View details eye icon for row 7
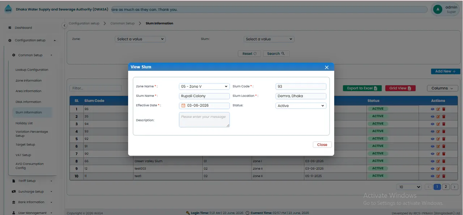This screenshot has height=215, width=463. pos(433,154)
